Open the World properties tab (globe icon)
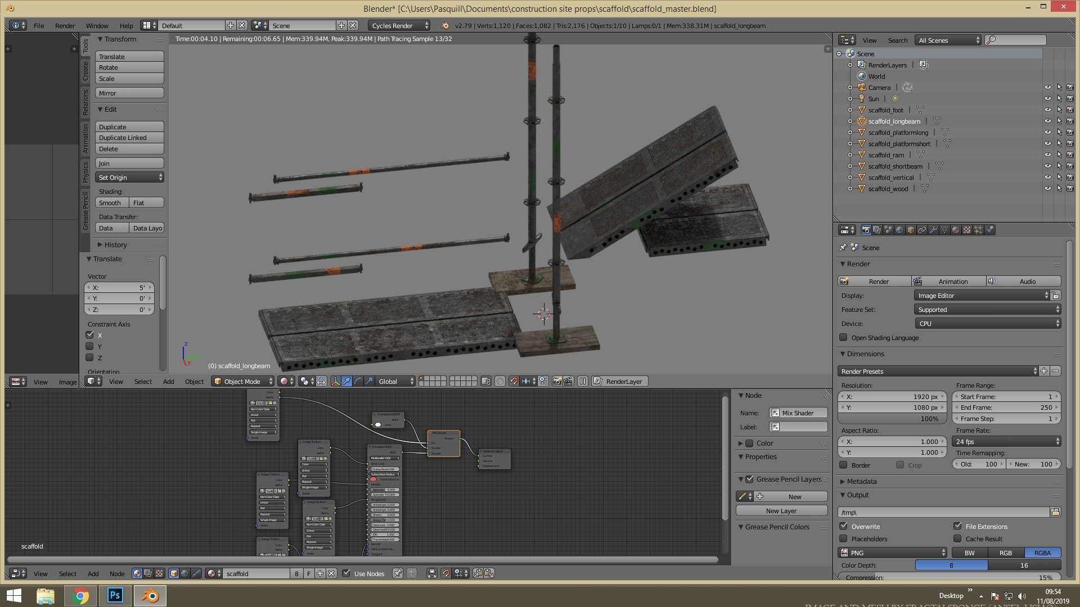The width and height of the screenshot is (1080, 607). click(x=899, y=230)
